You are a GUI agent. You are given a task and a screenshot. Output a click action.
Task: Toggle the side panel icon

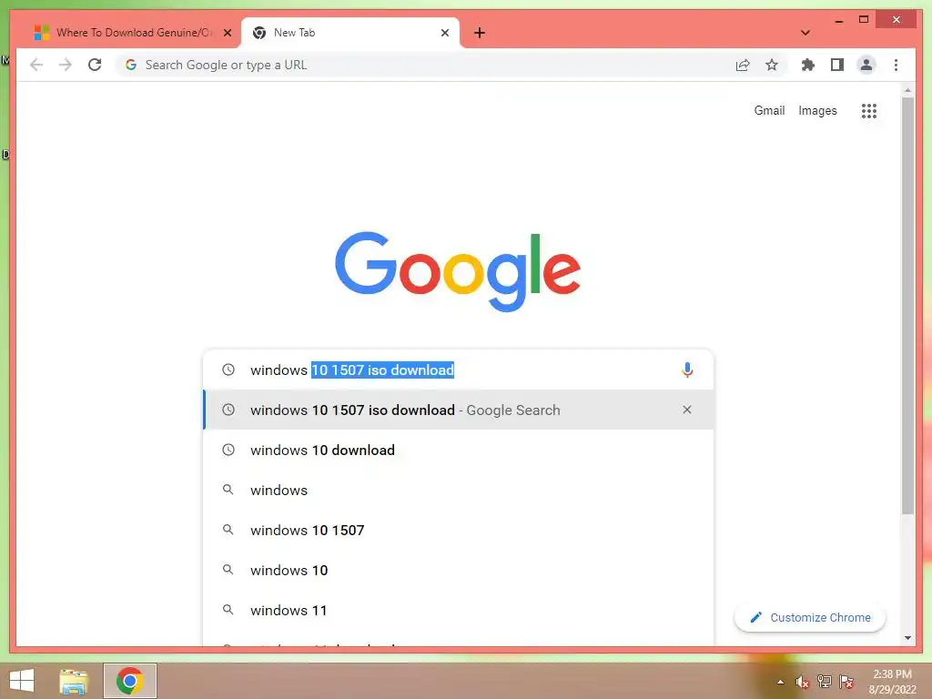837,65
